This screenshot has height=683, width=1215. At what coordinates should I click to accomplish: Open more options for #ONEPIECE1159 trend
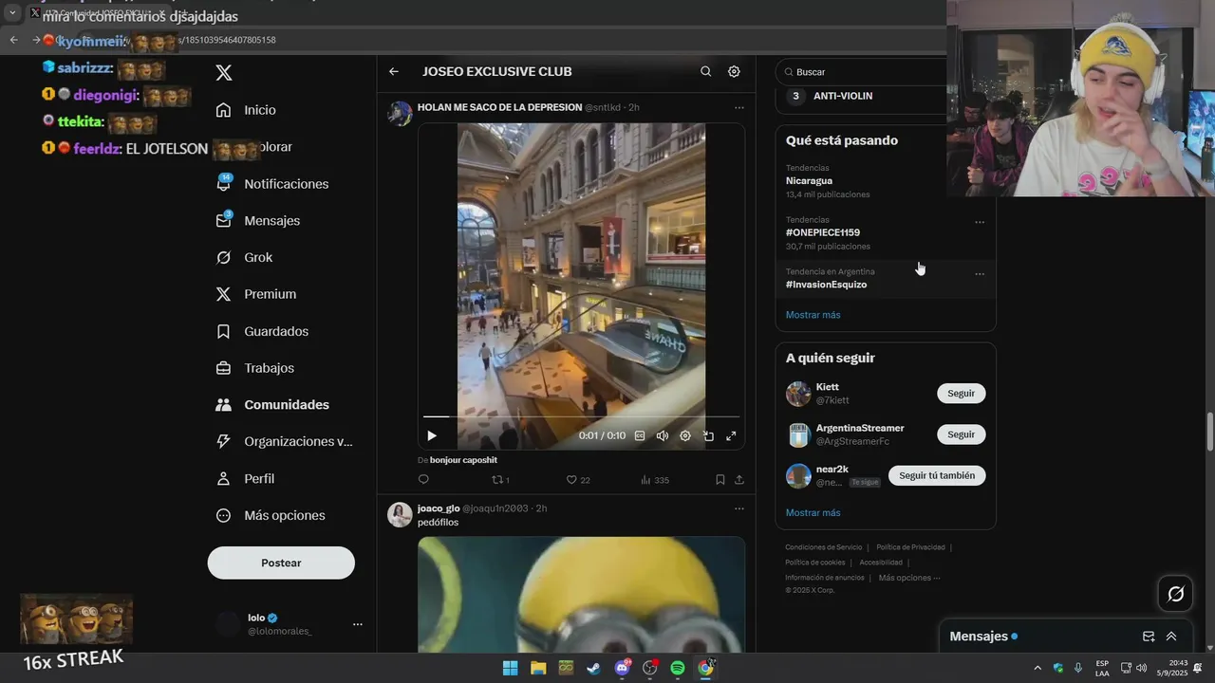pos(980,223)
